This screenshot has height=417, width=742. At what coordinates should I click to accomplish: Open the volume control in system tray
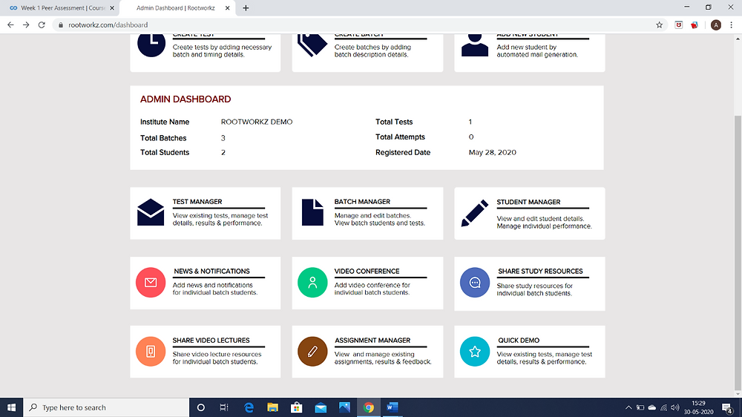[674, 407]
